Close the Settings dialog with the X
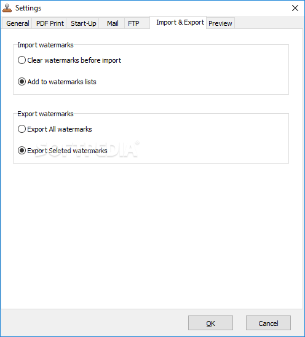Image resolution: width=305 pixels, height=337 pixels. (x=295, y=8)
